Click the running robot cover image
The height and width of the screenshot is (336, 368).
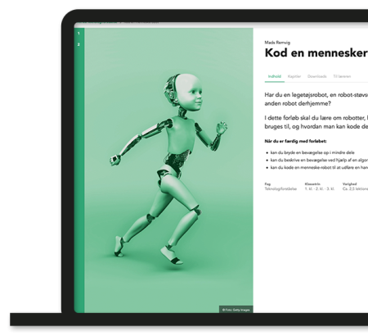(x=169, y=170)
